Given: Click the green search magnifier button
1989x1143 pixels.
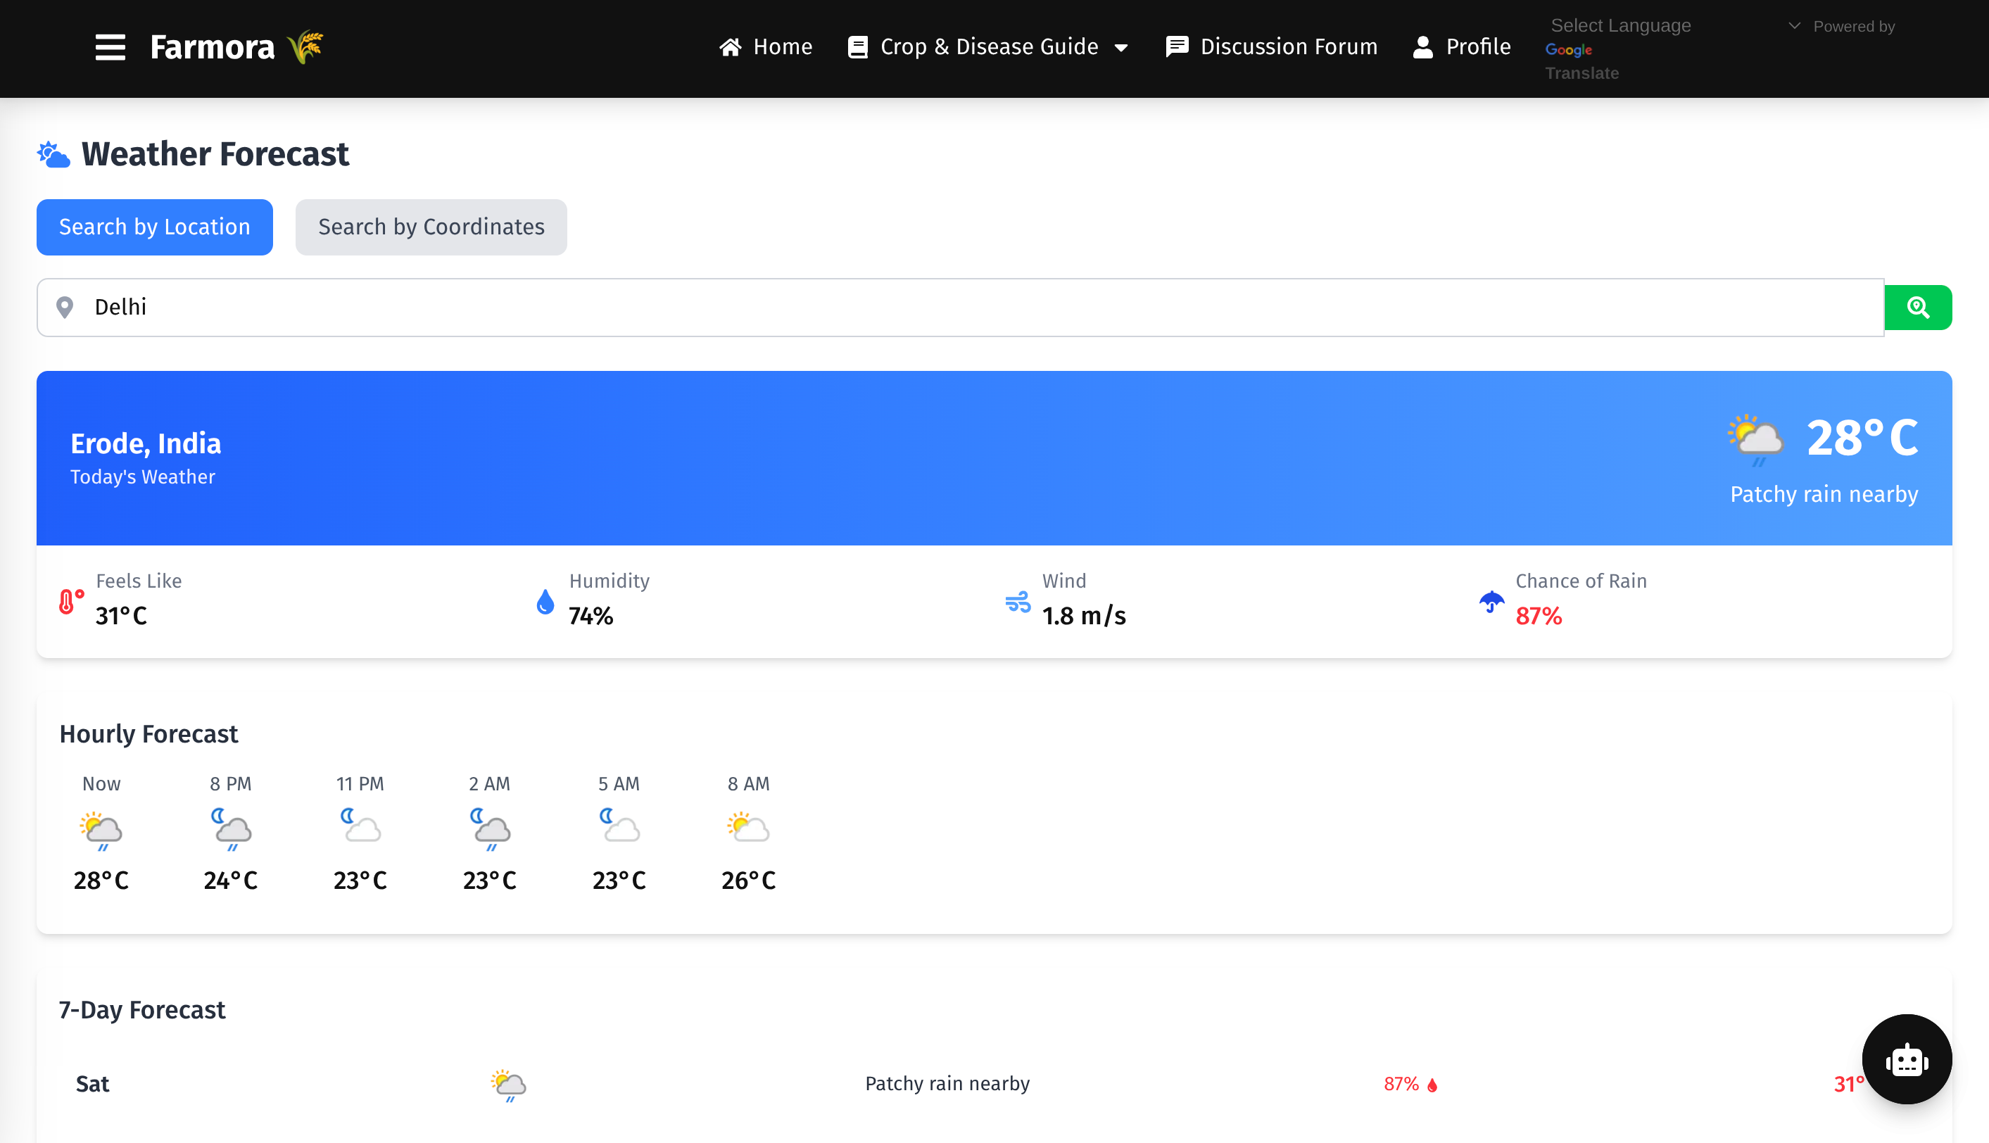Looking at the screenshot, I should [x=1918, y=307].
